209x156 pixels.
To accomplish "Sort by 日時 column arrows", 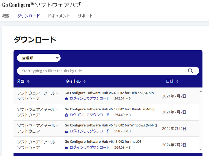I will (x=177, y=81).
